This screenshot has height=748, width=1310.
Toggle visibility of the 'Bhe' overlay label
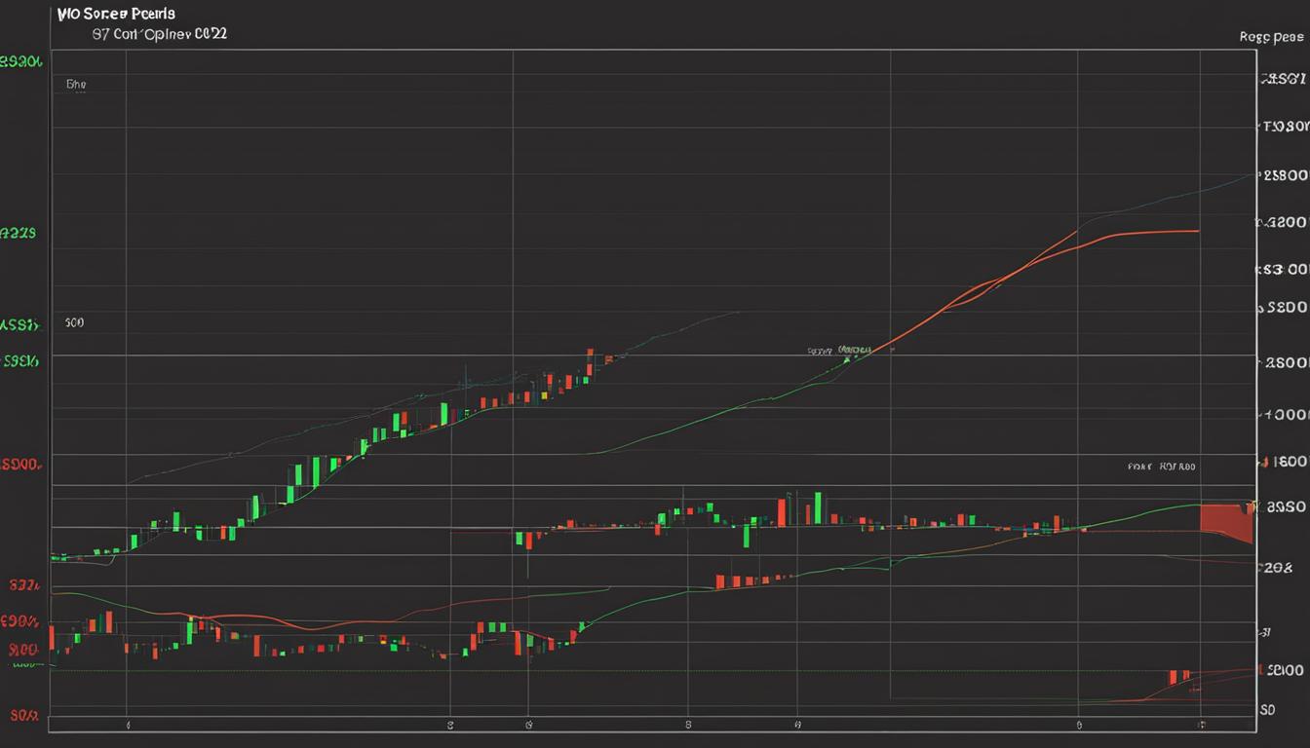point(75,85)
